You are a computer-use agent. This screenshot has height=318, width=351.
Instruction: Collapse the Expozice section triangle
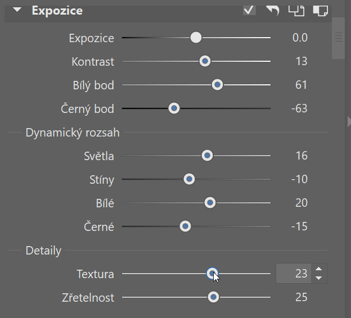[17, 10]
